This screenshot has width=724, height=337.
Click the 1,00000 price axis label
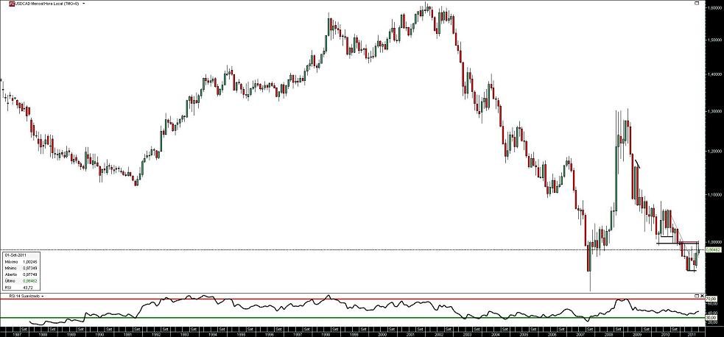click(714, 243)
